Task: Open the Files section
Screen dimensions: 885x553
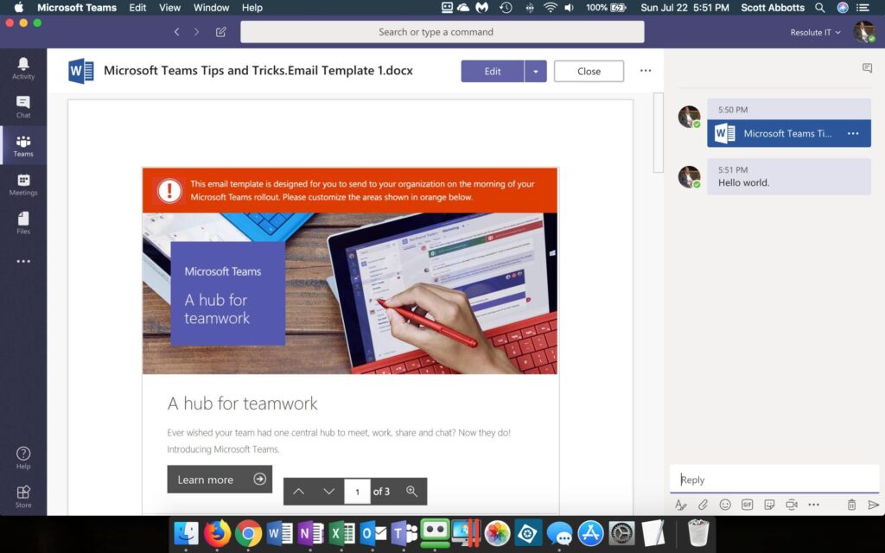Action: pyautogui.click(x=23, y=222)
